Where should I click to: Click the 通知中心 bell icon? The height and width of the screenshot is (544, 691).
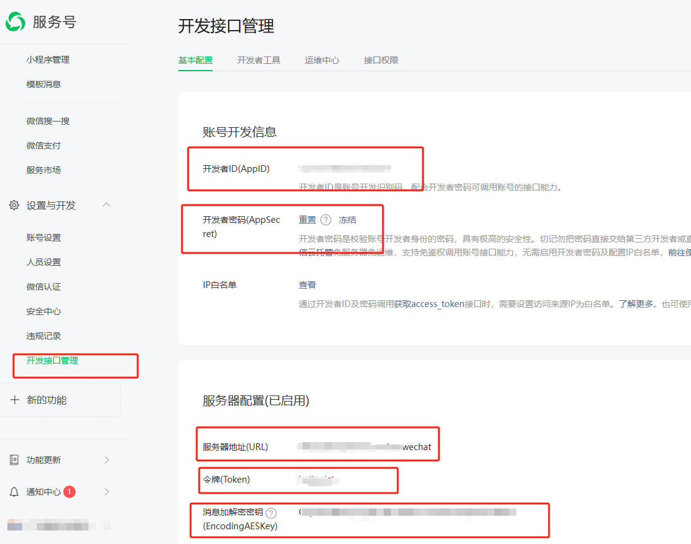click(x=14, y=492)
